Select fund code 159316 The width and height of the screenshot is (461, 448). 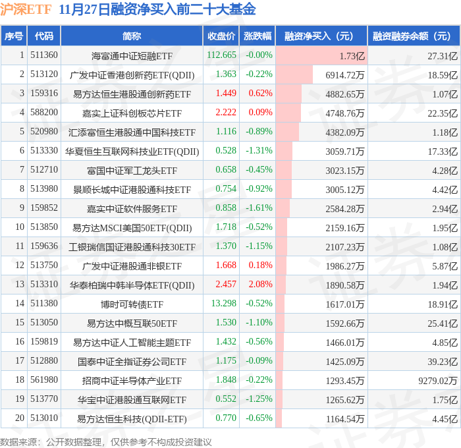(44, 94)
